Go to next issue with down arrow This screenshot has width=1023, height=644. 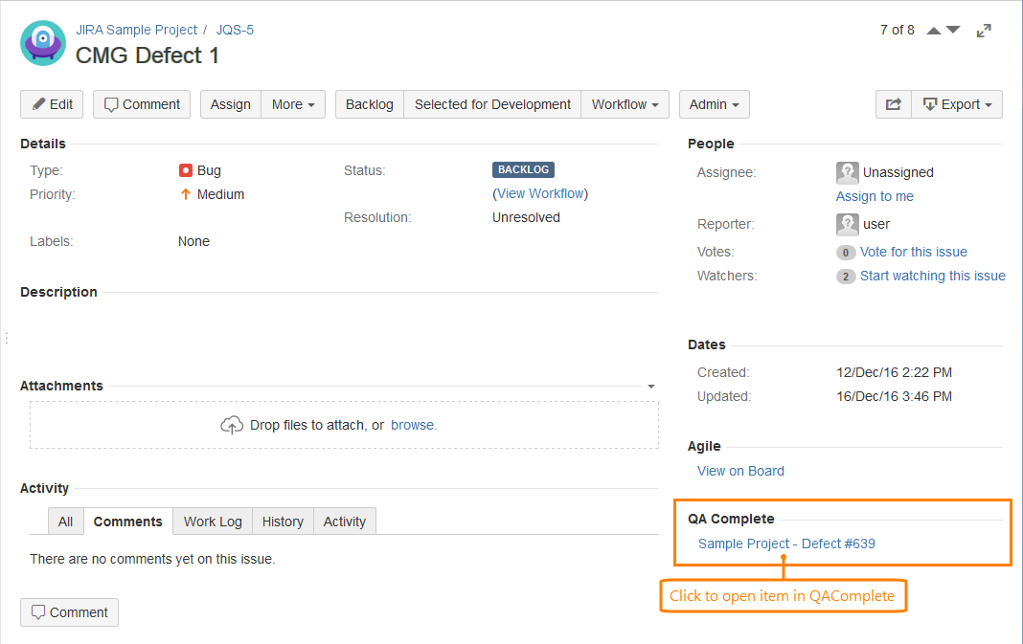coord(953,31)
